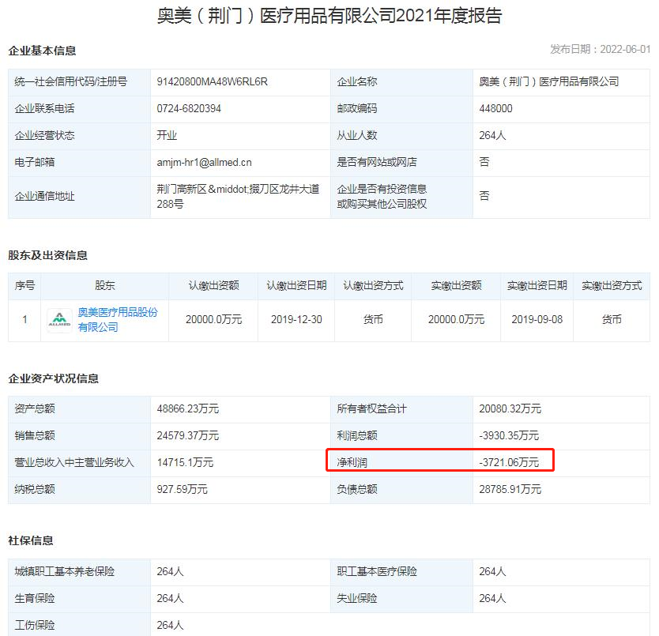Click total sales value 24579.37万元
Image resolution: width=659 pixels, height=636 pixels.
pos(188,435)
